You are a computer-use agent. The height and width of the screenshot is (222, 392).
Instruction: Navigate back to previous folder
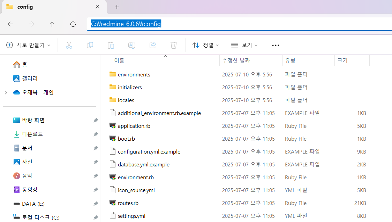tap(10, 24)
